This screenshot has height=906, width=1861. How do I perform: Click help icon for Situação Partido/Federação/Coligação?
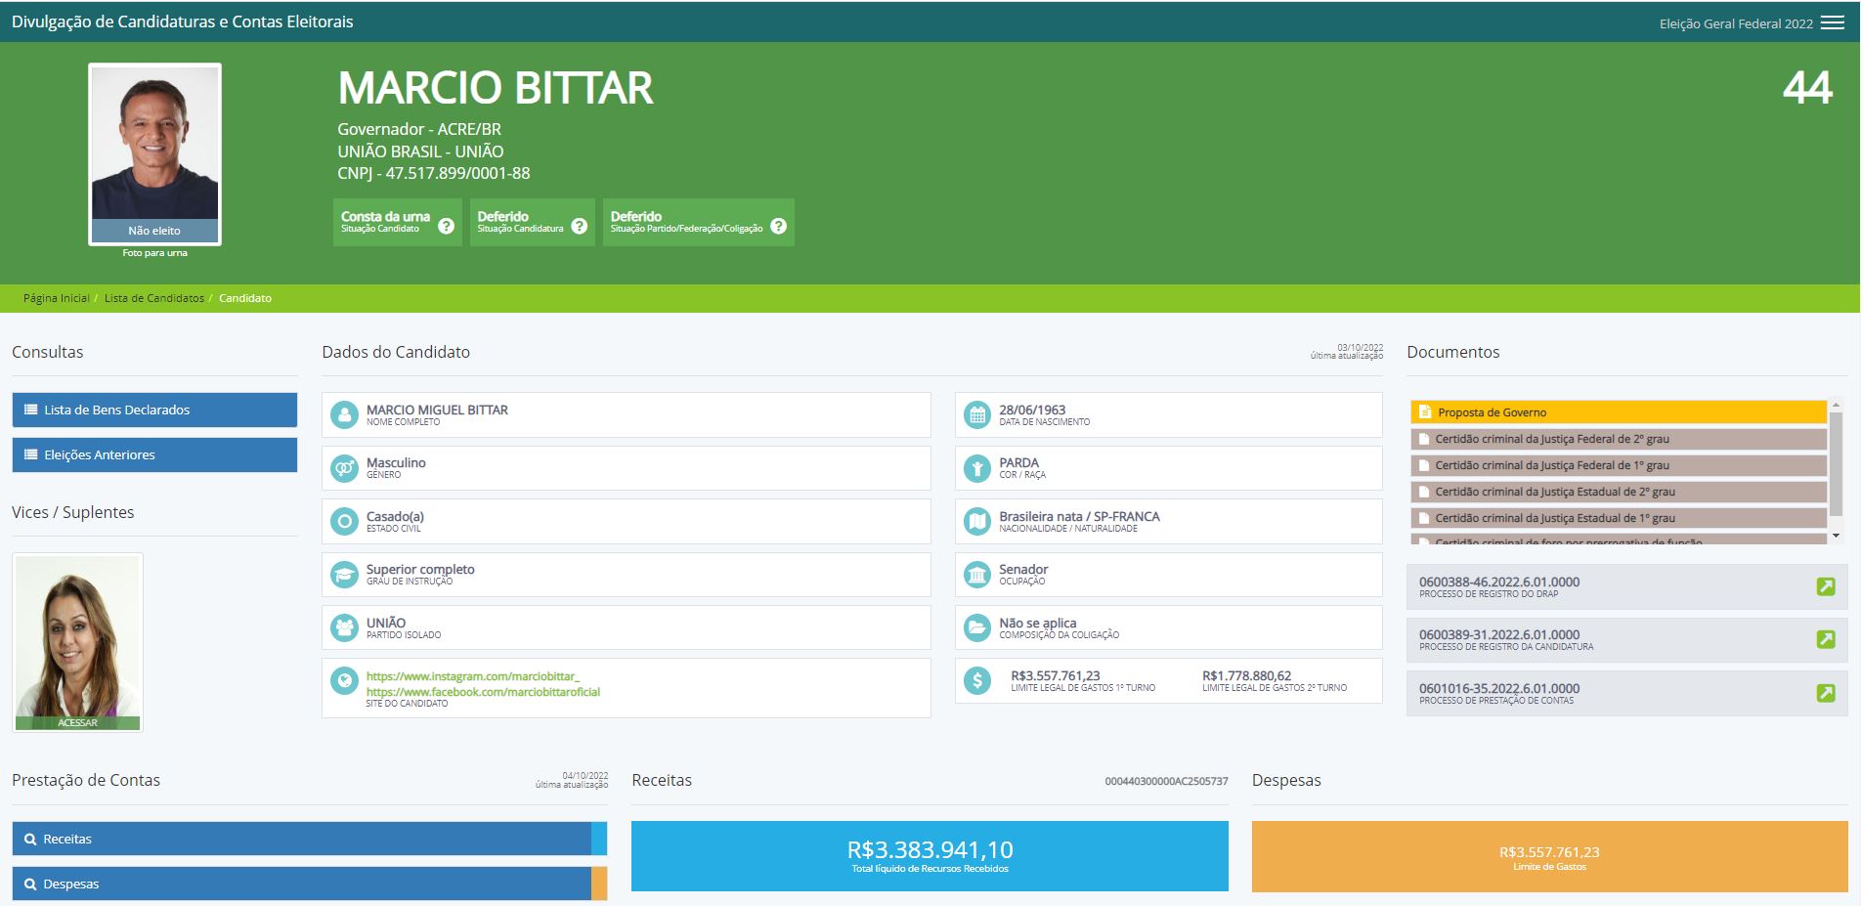[778, 226]
